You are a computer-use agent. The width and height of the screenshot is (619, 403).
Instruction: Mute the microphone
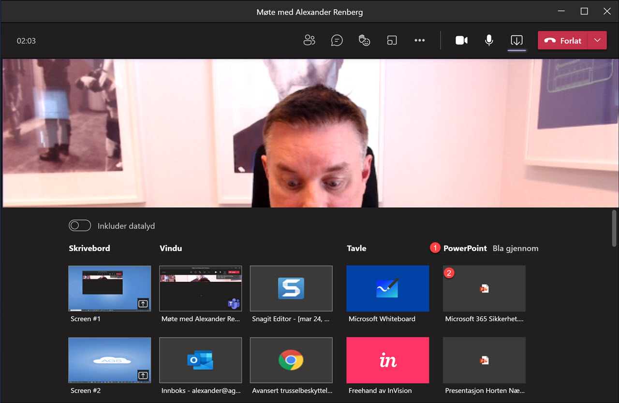click(x=488, y=41)
